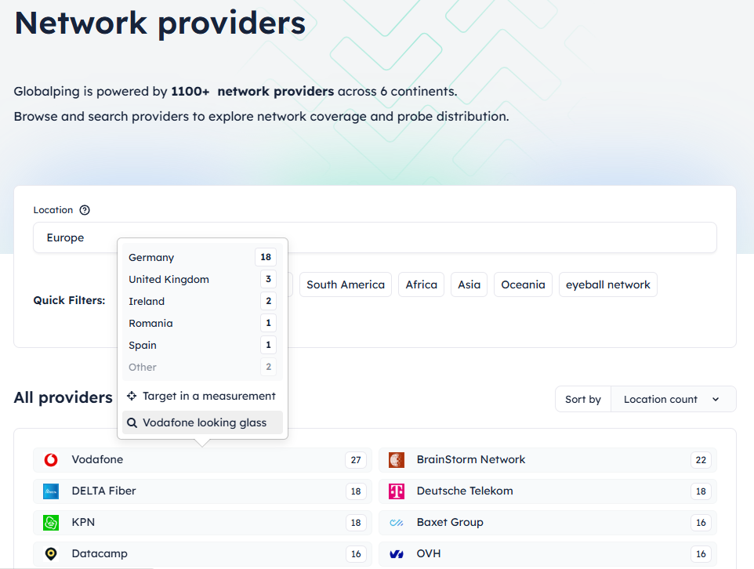Click the magnifier icon beside Vodafone looking glass
Screen dimensions: 754x569
point(132,422)
